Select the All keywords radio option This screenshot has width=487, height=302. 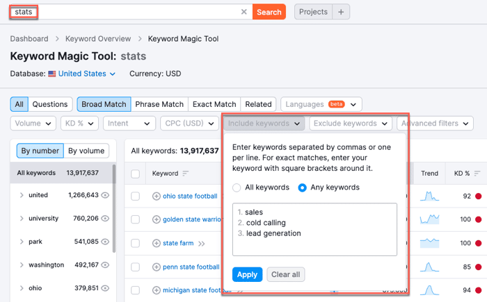[x=237, y=187]
